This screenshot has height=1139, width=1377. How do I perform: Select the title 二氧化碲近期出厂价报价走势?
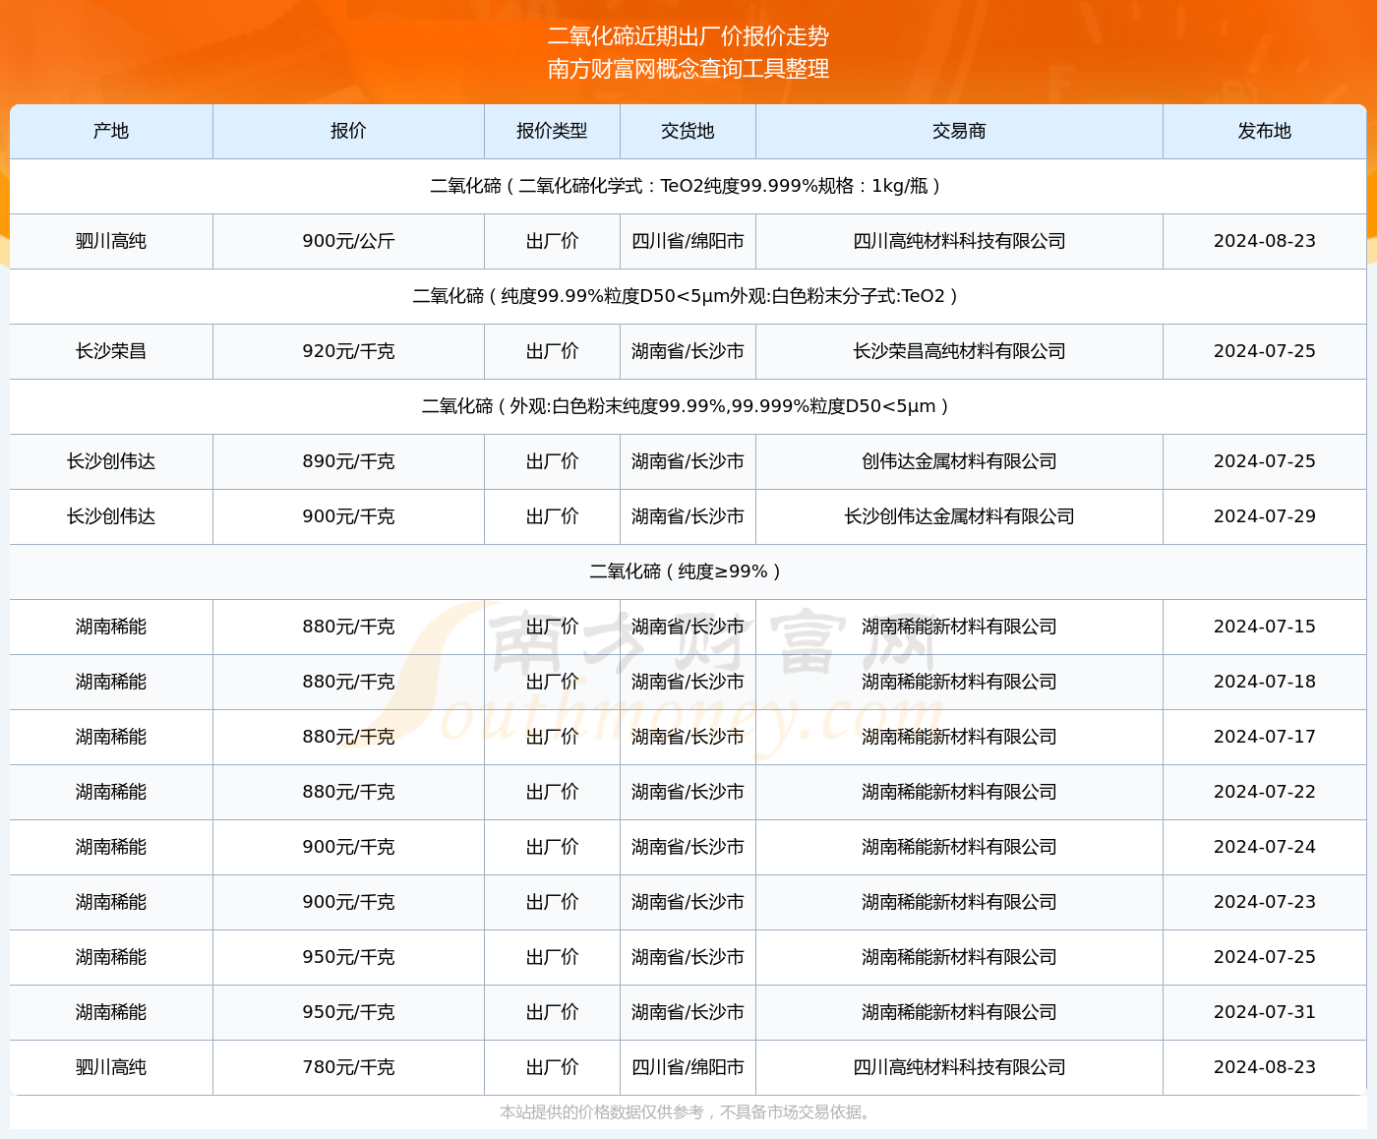coord(688,36)
